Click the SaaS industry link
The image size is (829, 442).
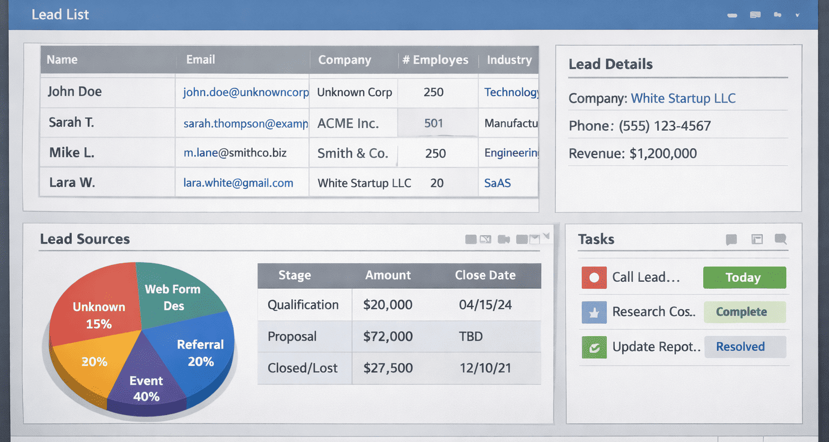click(x=497, y=183)
